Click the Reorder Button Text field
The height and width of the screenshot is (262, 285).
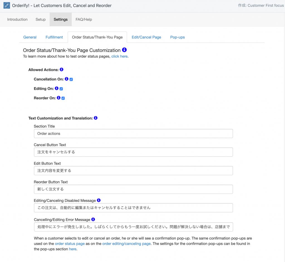point(133,189)
